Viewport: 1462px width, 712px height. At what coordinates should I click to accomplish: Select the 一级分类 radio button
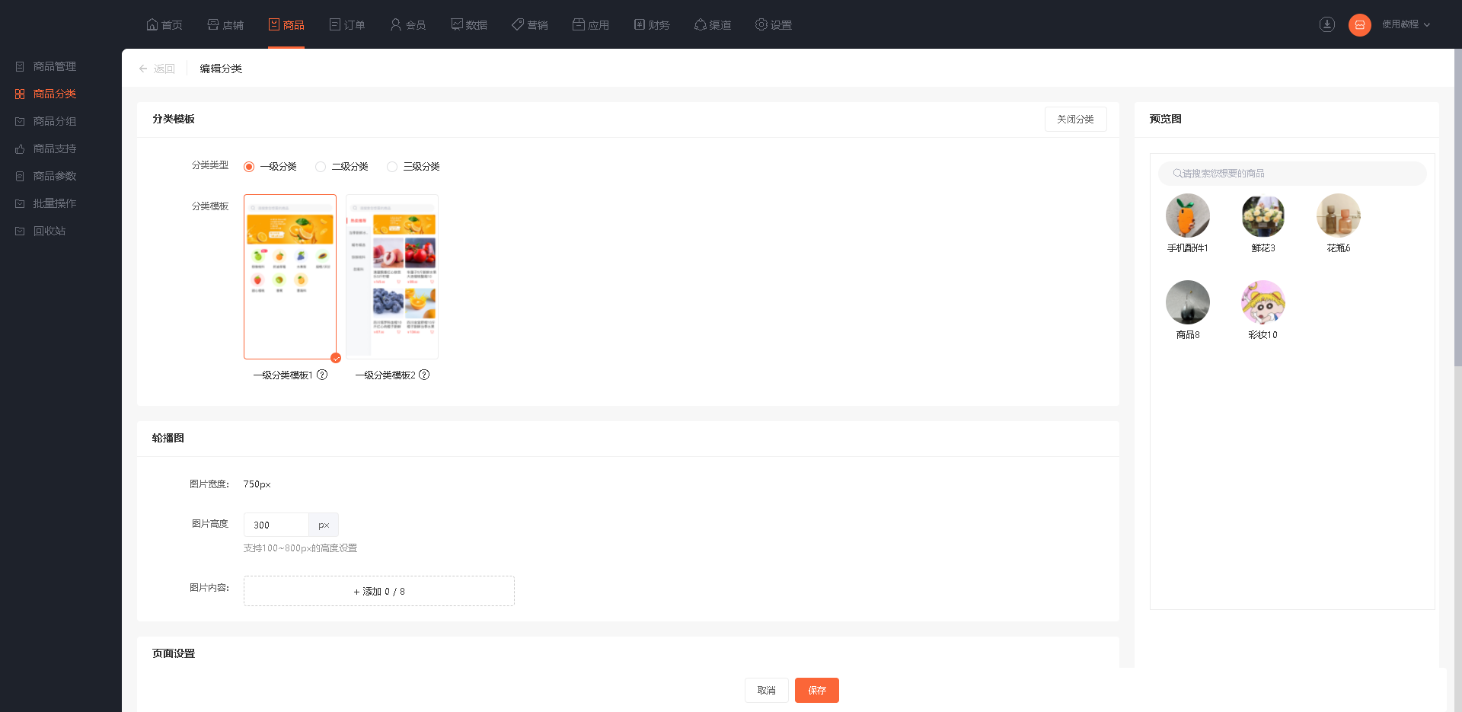[x=249, y=167]
